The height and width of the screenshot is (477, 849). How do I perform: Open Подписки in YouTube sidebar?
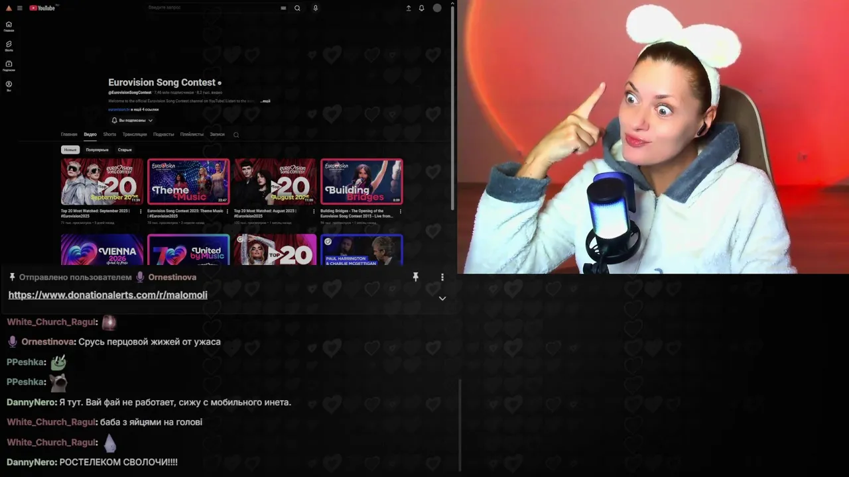tap(9, 66)
